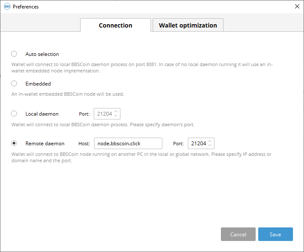Viewport: 304px width, 252px height.
Task: Select the Connection tab
Action: coord(115,25)
